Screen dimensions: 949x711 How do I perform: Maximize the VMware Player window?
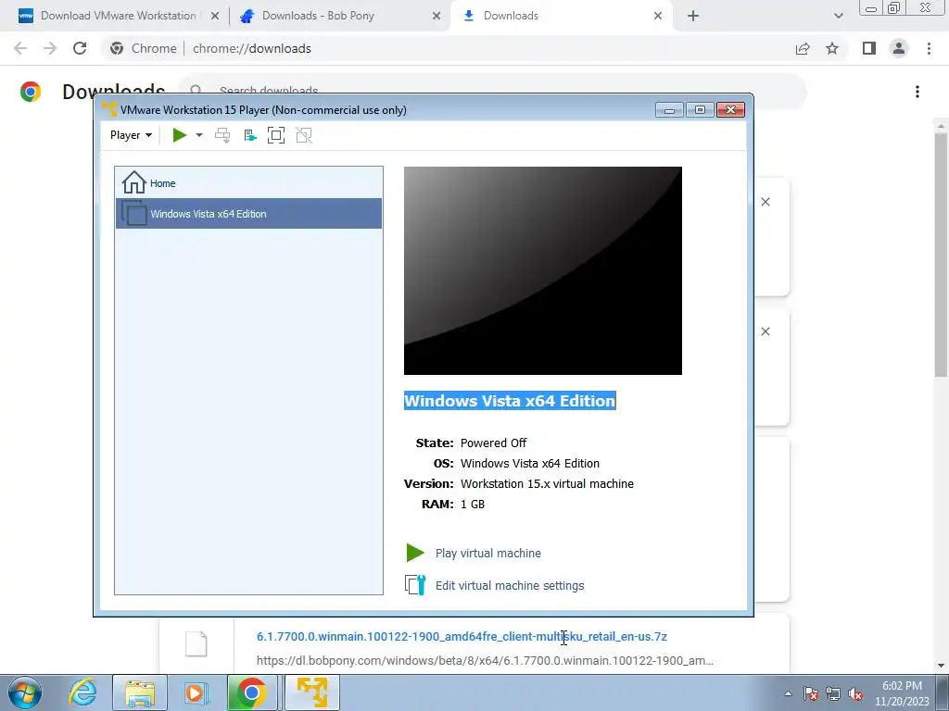(x=701, y=110)
